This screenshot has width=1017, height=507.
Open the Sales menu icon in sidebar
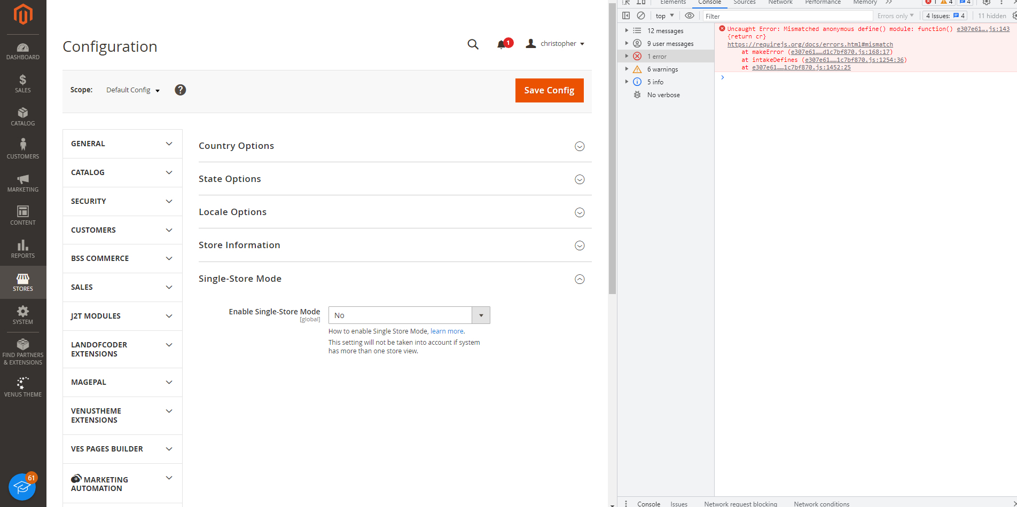[23, 84]
